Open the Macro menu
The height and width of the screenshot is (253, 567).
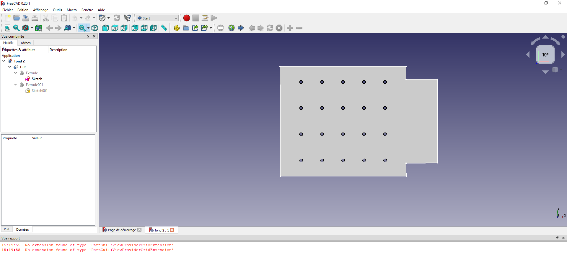pos(71,10)
